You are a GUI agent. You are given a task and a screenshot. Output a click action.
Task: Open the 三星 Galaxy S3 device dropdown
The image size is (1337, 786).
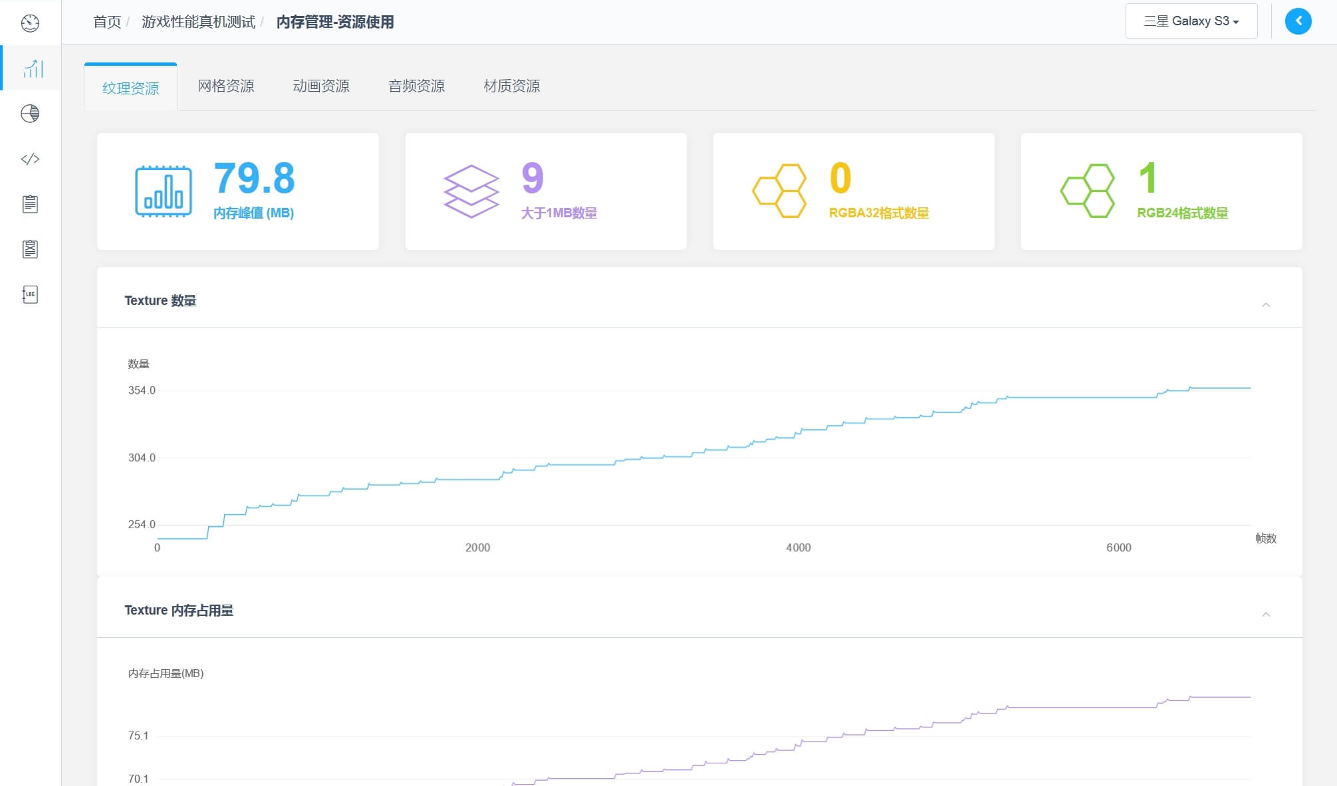(1191, 21)
